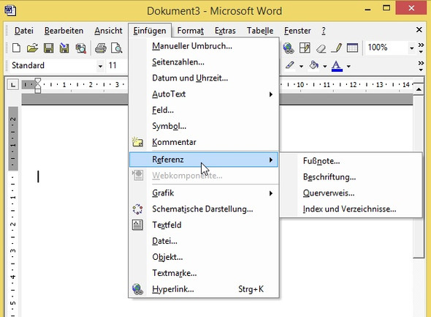Choose Seitenzahlen... menu entry
This screenshot has height=317, width=431.
(204, 62)
